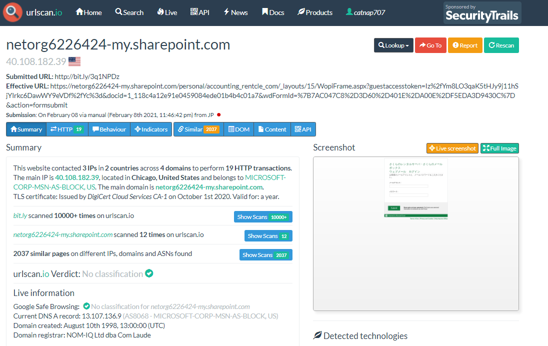Show Scans 2037 similar pages
Screen dimensions: 548x346
click(265, 255)
